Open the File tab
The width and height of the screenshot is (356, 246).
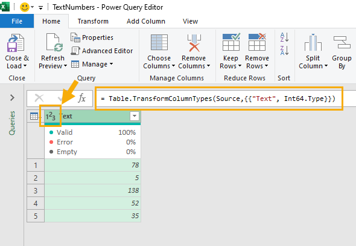tap(17, 21)
